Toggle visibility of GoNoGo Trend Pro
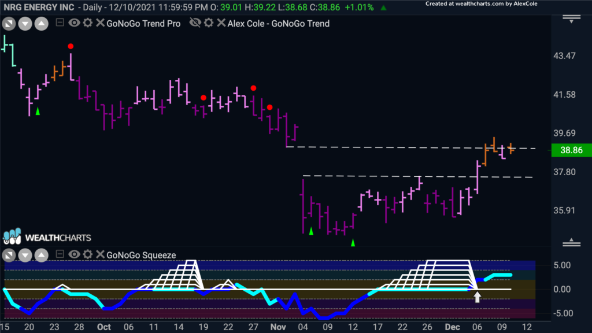Screen dimensions: 592x333 (x=74, y=23)
